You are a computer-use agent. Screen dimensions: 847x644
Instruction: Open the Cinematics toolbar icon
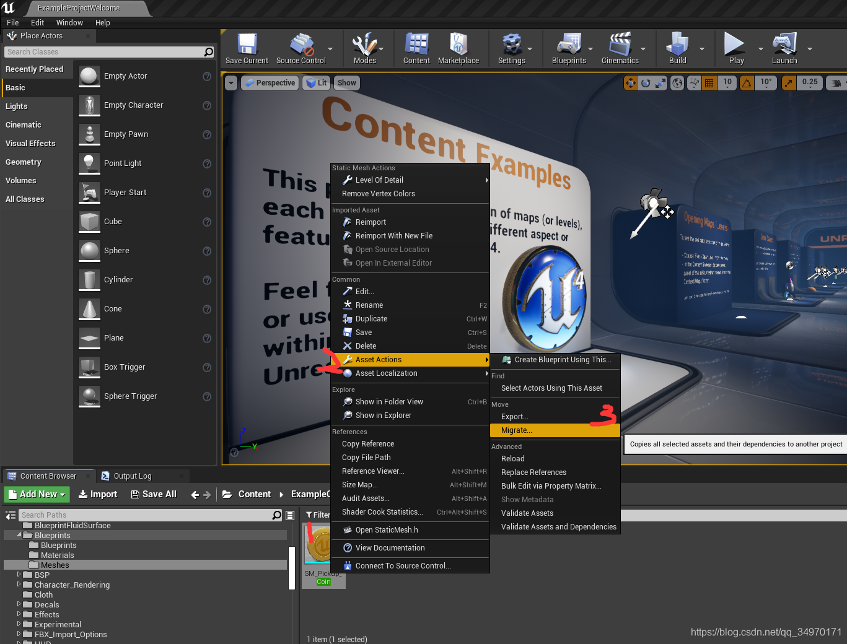(x=620, y=48)
